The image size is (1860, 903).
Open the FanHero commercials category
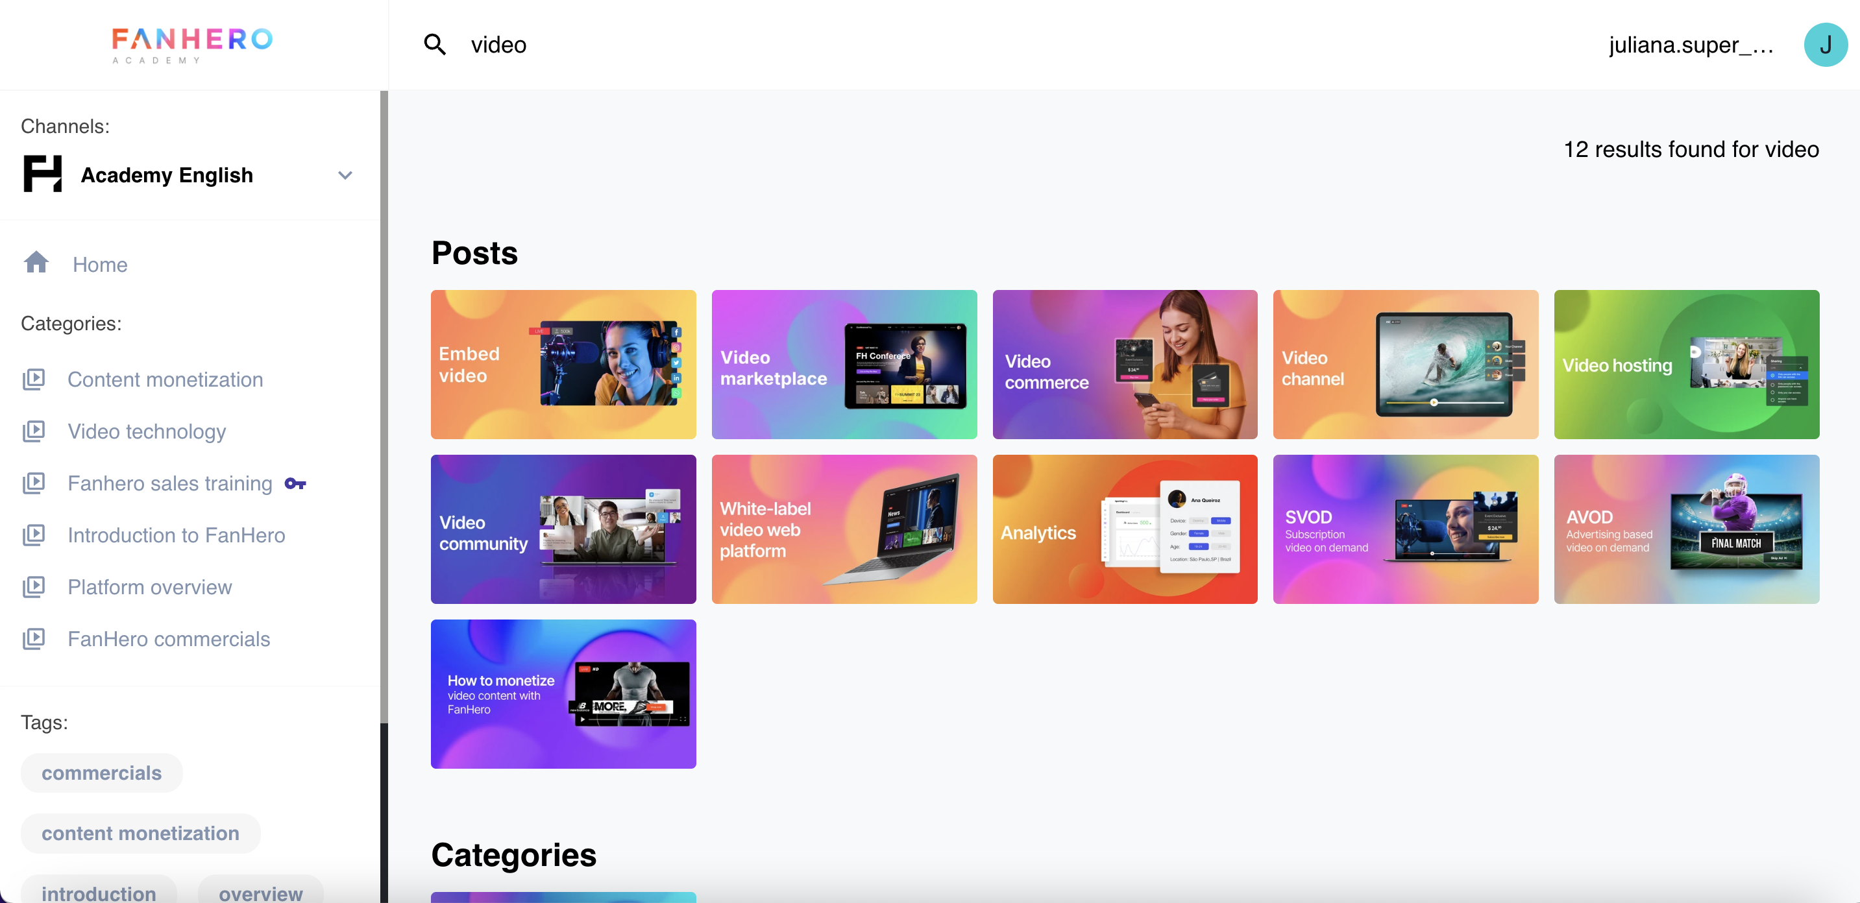168,640
